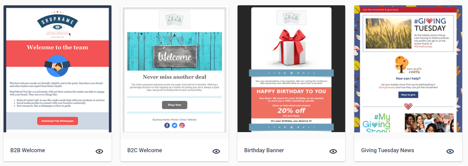Image resolution: width=468 pixels, height=166 pixels.
Task: Click the red gift box image
Action: tap(291, 47)
